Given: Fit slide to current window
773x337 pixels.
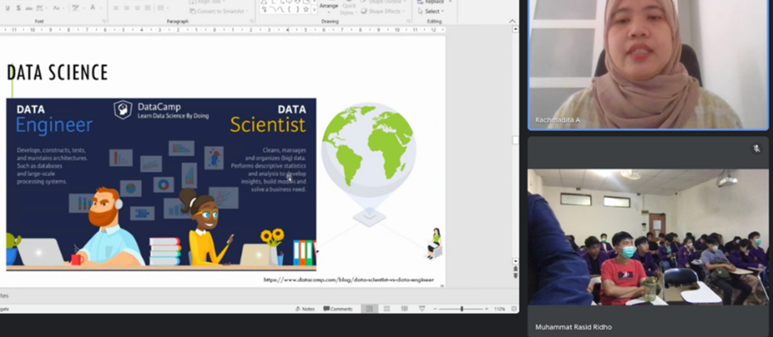Looking at the screenshot, I should [514, 309].
